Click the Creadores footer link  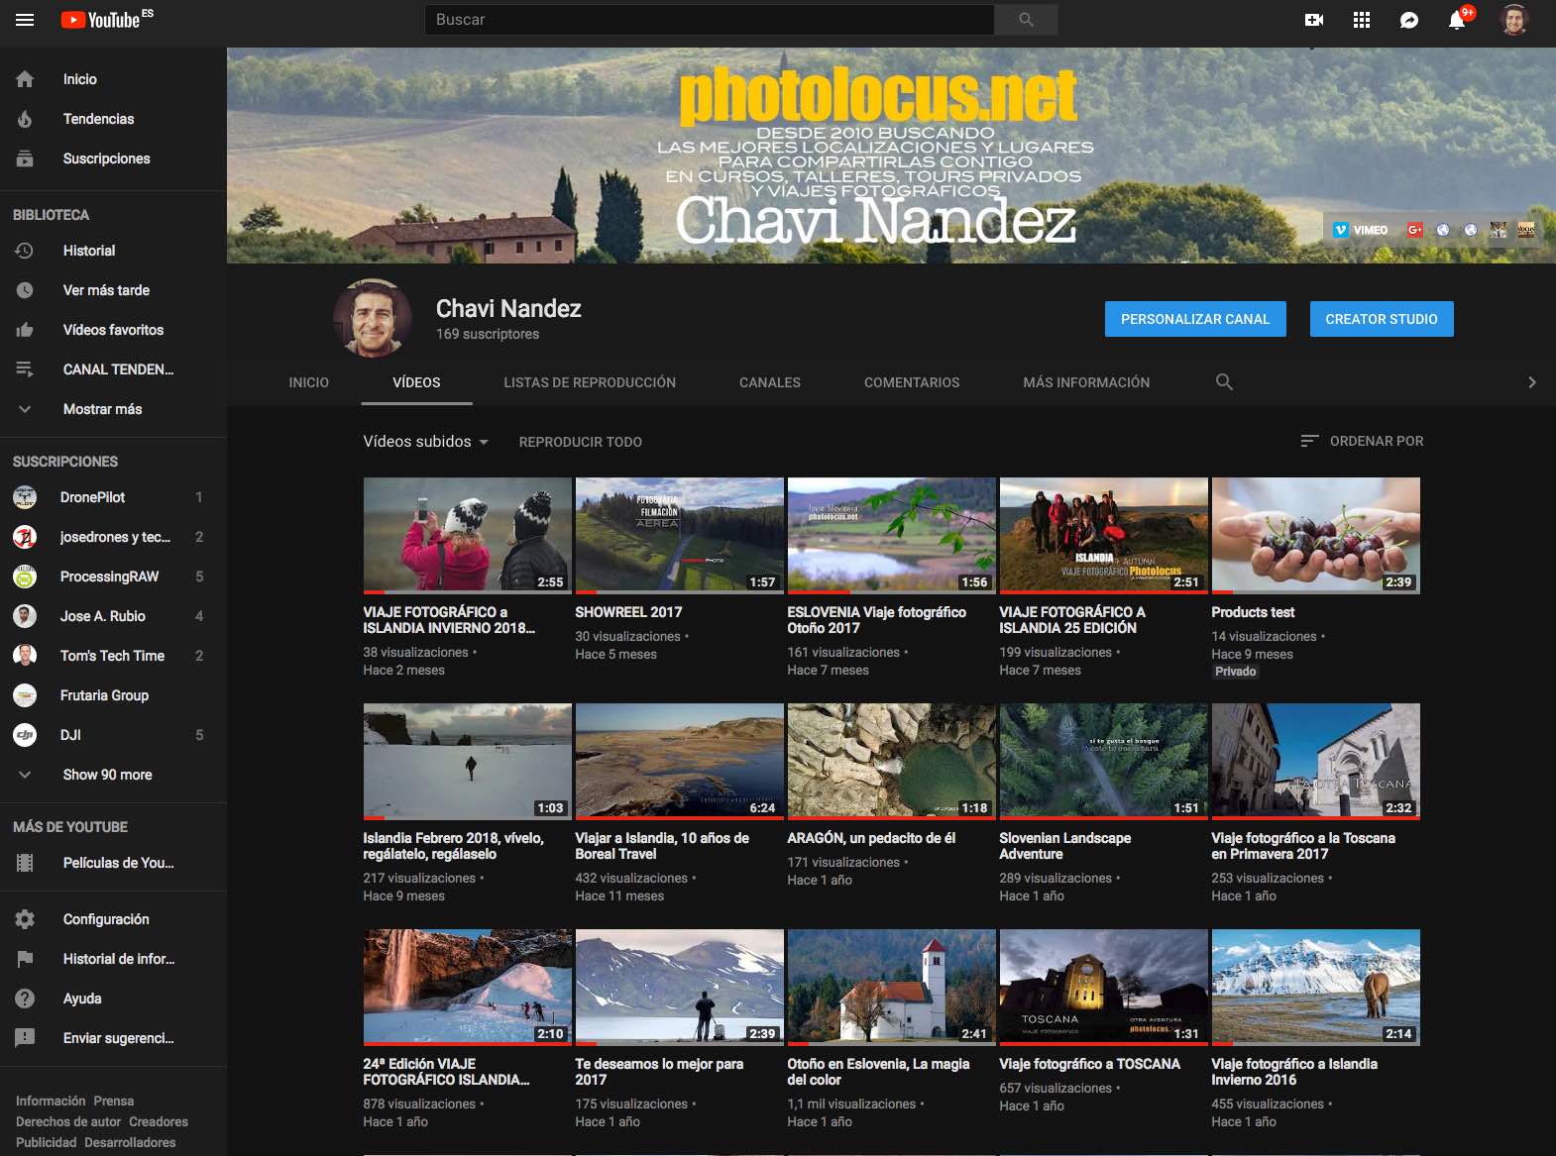(x=159, y=1121)
